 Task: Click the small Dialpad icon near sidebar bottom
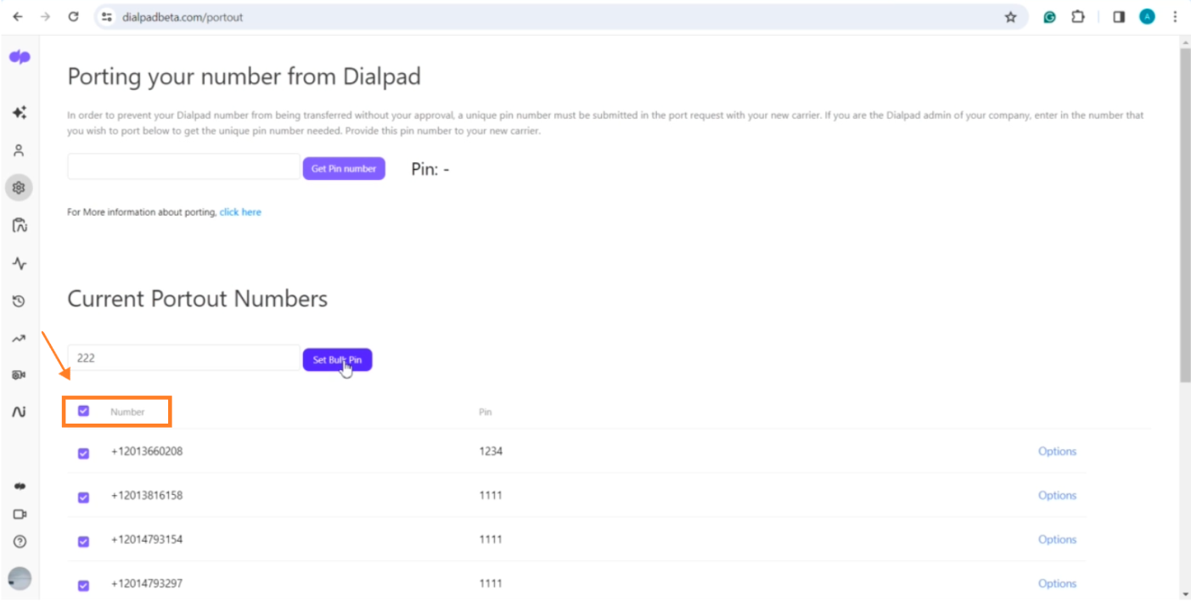click(x=20, y=486)
